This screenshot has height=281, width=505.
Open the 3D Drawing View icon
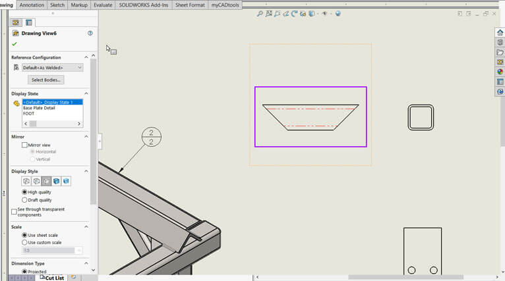303,14
